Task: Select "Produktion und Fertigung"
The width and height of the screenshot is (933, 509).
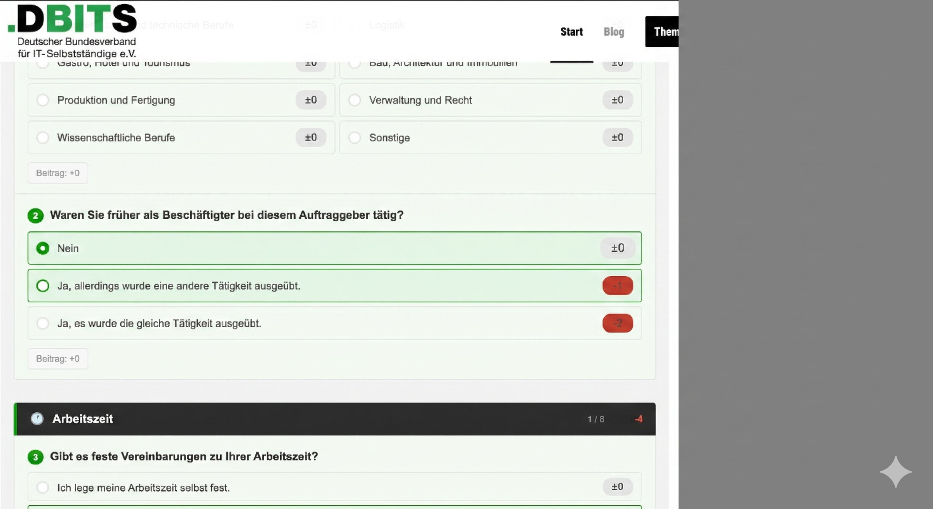Action: click(43, 100)
